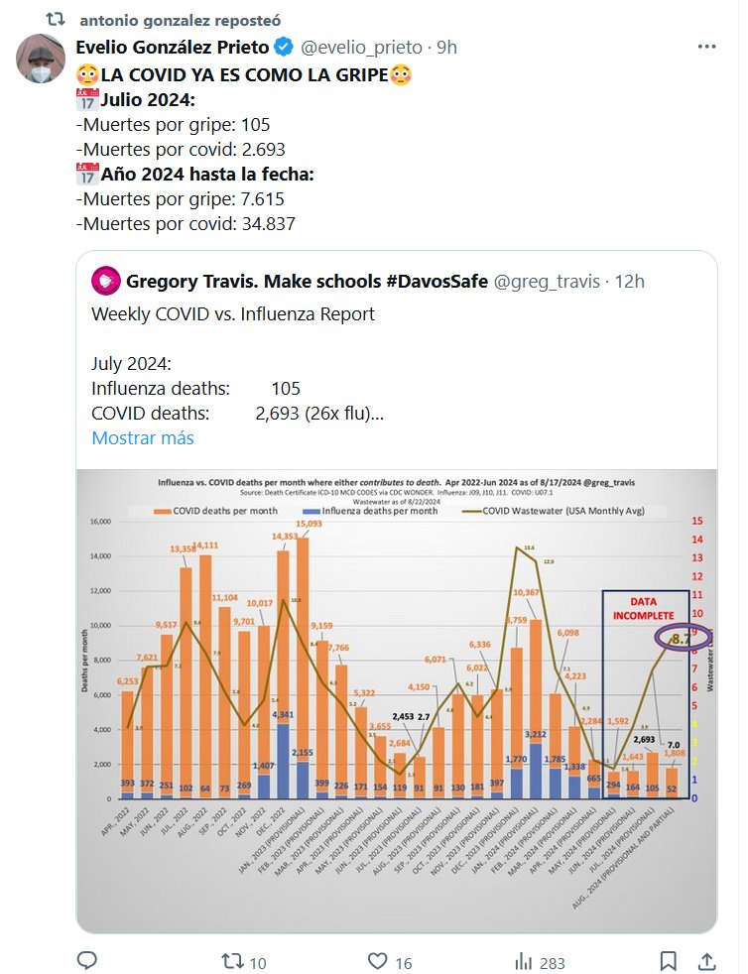
Task: Open the 9h timestamp of the post
Action: [446, 47]
